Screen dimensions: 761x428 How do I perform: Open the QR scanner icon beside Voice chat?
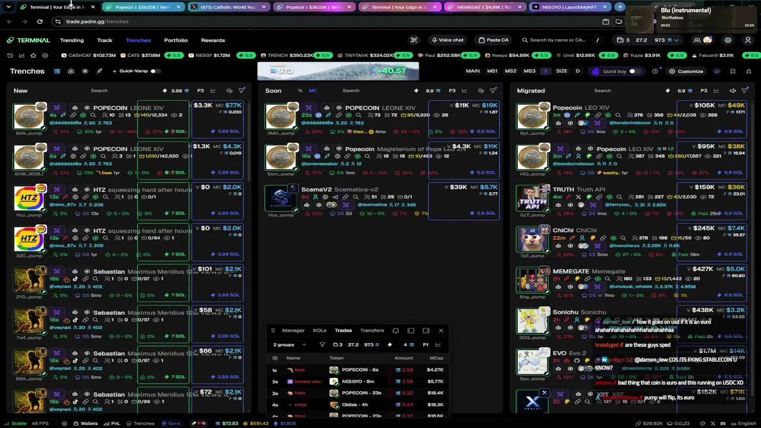(414, 40)
